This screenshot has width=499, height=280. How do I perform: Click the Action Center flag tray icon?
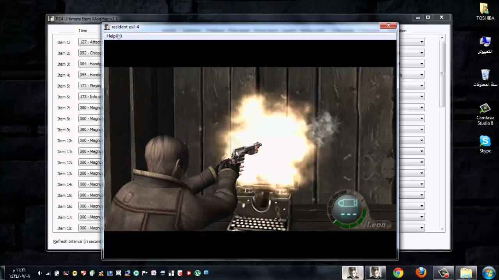tap(145, 273)
